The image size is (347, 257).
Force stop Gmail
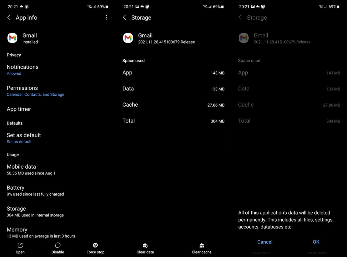point(95,248)
